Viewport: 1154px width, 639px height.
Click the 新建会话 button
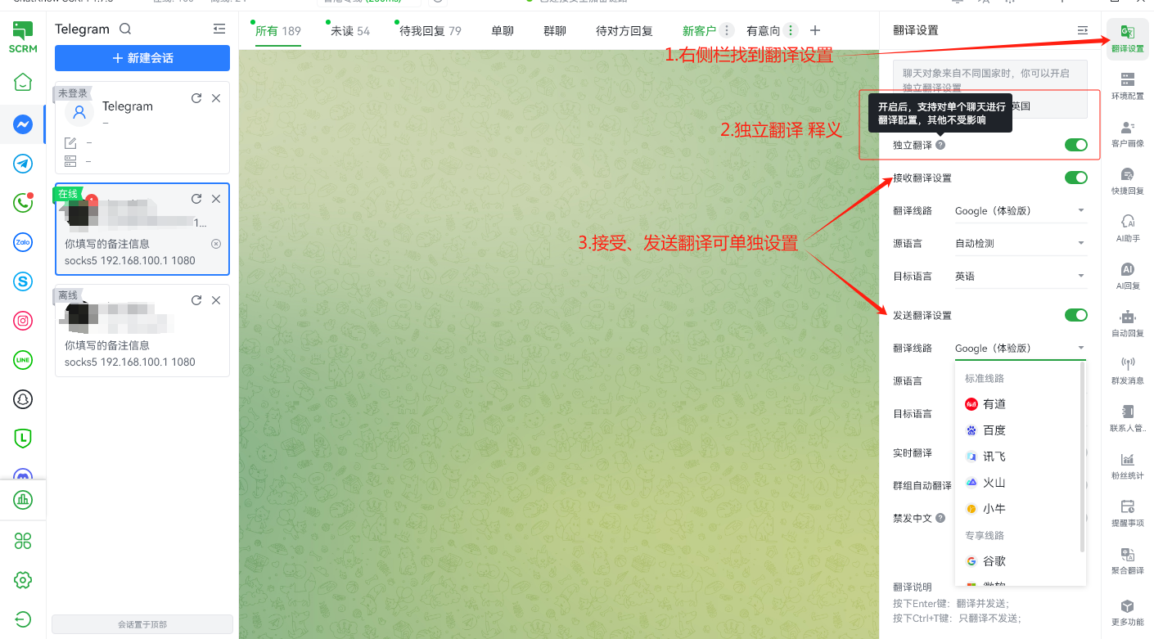[x=142, y=58]
